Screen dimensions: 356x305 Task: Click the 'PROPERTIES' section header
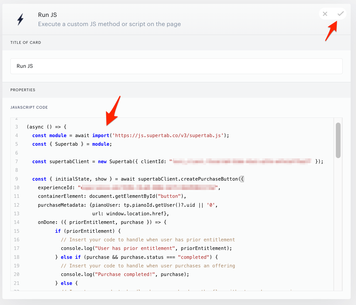coord(23,90)
